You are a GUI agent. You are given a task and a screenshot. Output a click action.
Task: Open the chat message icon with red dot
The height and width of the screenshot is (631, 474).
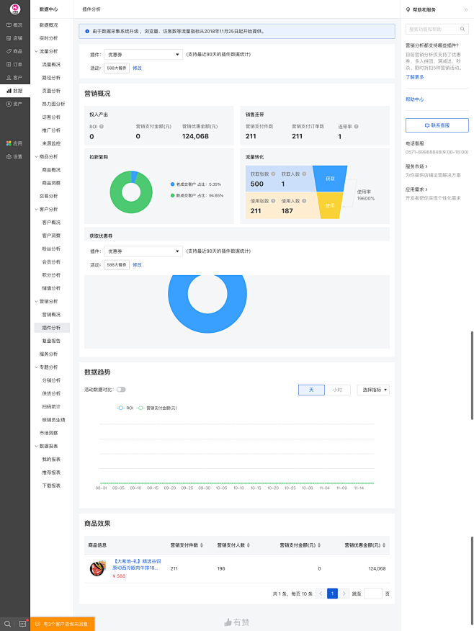(23, 625)
